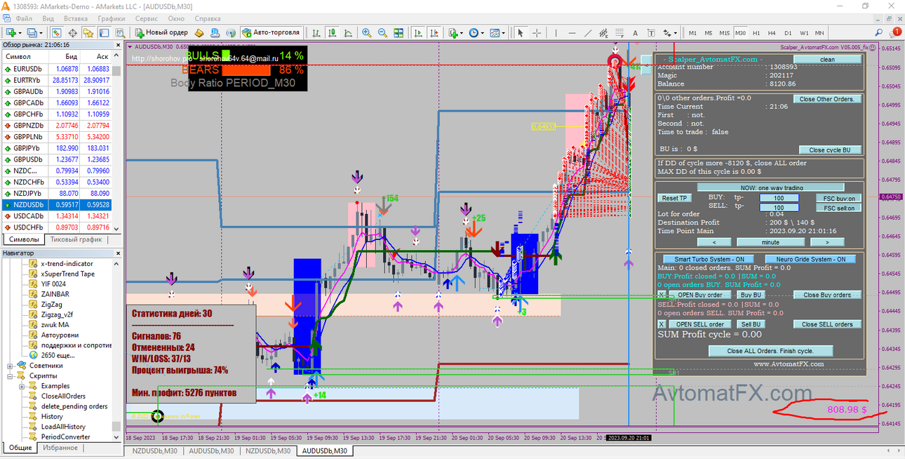Open the MetaEditor yellow book icon
905x459 pixels.
(x=199, y=32)
